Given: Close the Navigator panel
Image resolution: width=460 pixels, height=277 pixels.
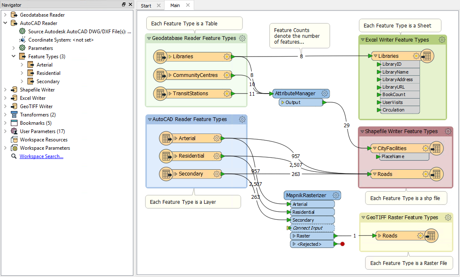Looking at the screenshot, I should pyautogui.click(x=130, y=5).
